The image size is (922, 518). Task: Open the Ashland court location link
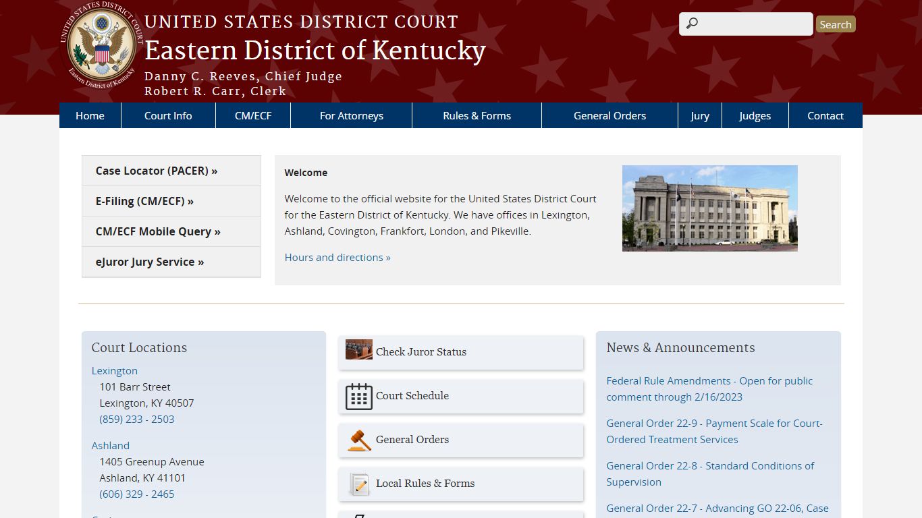pyautogui.click(x=111, y=445)
